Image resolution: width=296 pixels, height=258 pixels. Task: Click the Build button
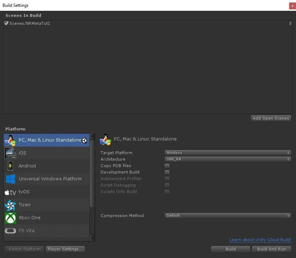(x=231, y=249)
